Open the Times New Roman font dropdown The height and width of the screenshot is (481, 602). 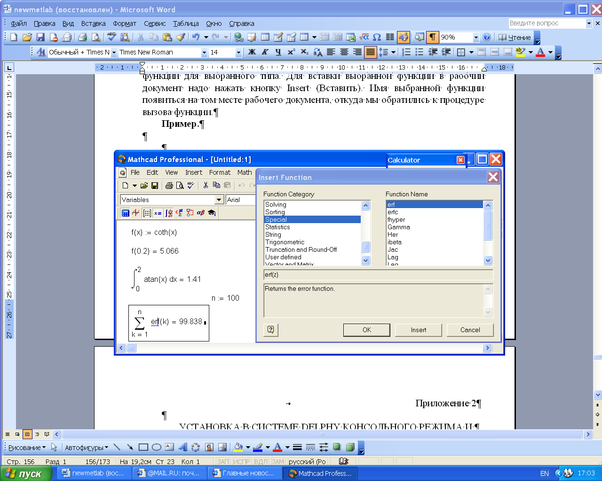coord(204,53)
